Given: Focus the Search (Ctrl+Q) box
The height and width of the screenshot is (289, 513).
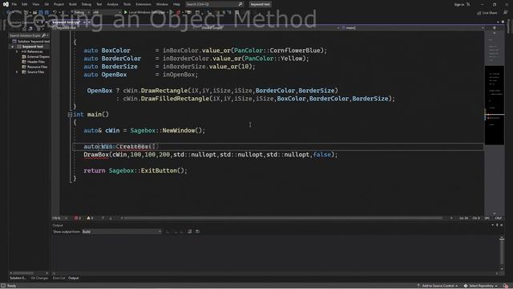Looking at the screenshot, I should point(214,4).
